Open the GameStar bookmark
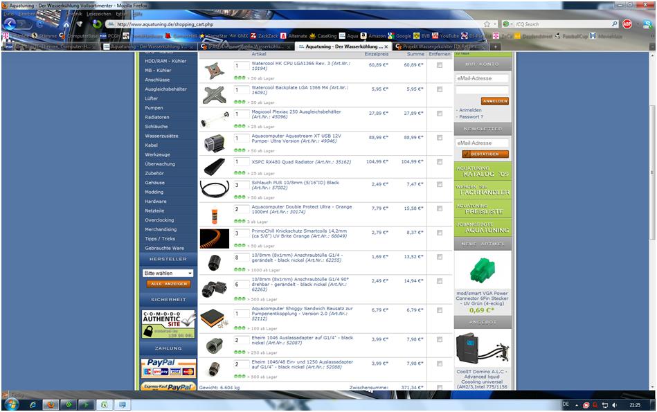657x412 pixels. (x=213, y=36)
